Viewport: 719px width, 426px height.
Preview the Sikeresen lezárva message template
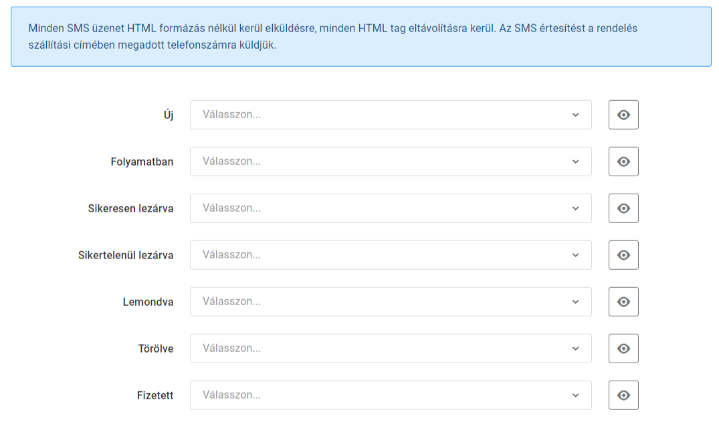point(623,208)
